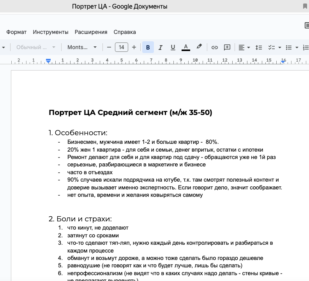
Task: Expand checklist options arrow
Action: coord(279,48)
